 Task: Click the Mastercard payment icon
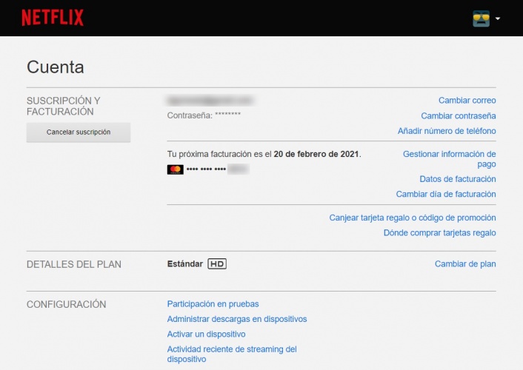click(x=175, y=169)
